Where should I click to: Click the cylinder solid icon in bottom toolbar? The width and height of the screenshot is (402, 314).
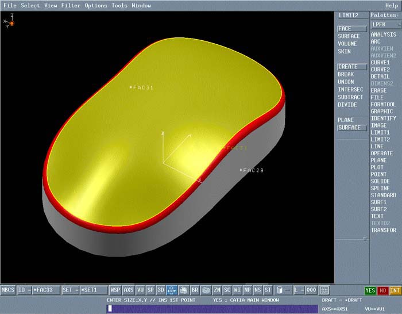280,290
